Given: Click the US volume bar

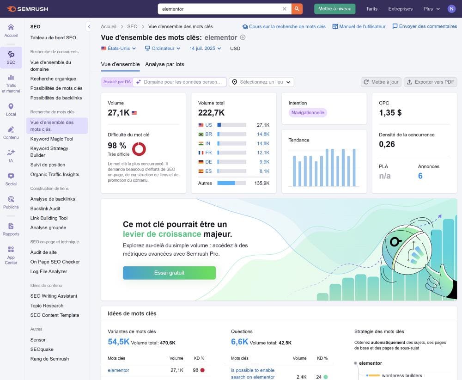Looking at the screenshot, I should point(231,125).
